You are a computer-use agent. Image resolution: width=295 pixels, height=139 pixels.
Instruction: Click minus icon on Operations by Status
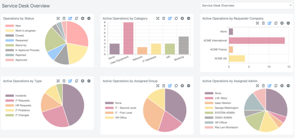89,18
